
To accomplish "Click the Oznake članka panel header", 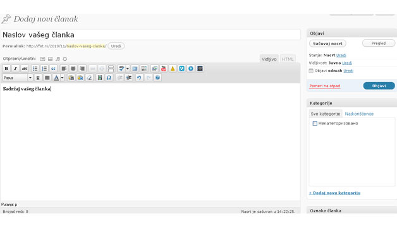I will 352,210.
